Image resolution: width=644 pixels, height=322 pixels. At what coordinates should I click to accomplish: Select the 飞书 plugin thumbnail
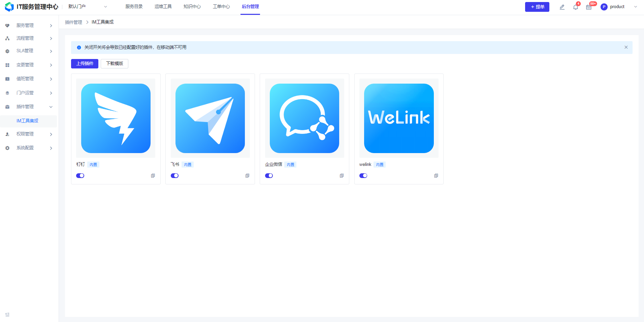[x=210, y=118]
